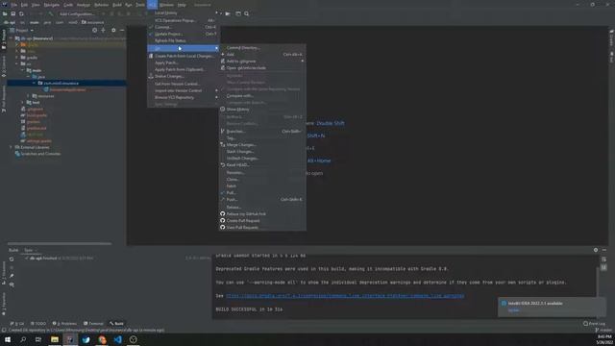Viewport: 615px width, 346px height.
Task: Select Scratches and Consoles tree item
Action: tap(40, 154)
